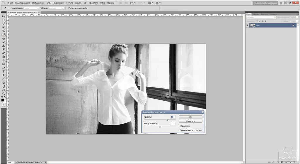
Task: Reset default foreground and background colors
Action: click(x=2, y=97)
